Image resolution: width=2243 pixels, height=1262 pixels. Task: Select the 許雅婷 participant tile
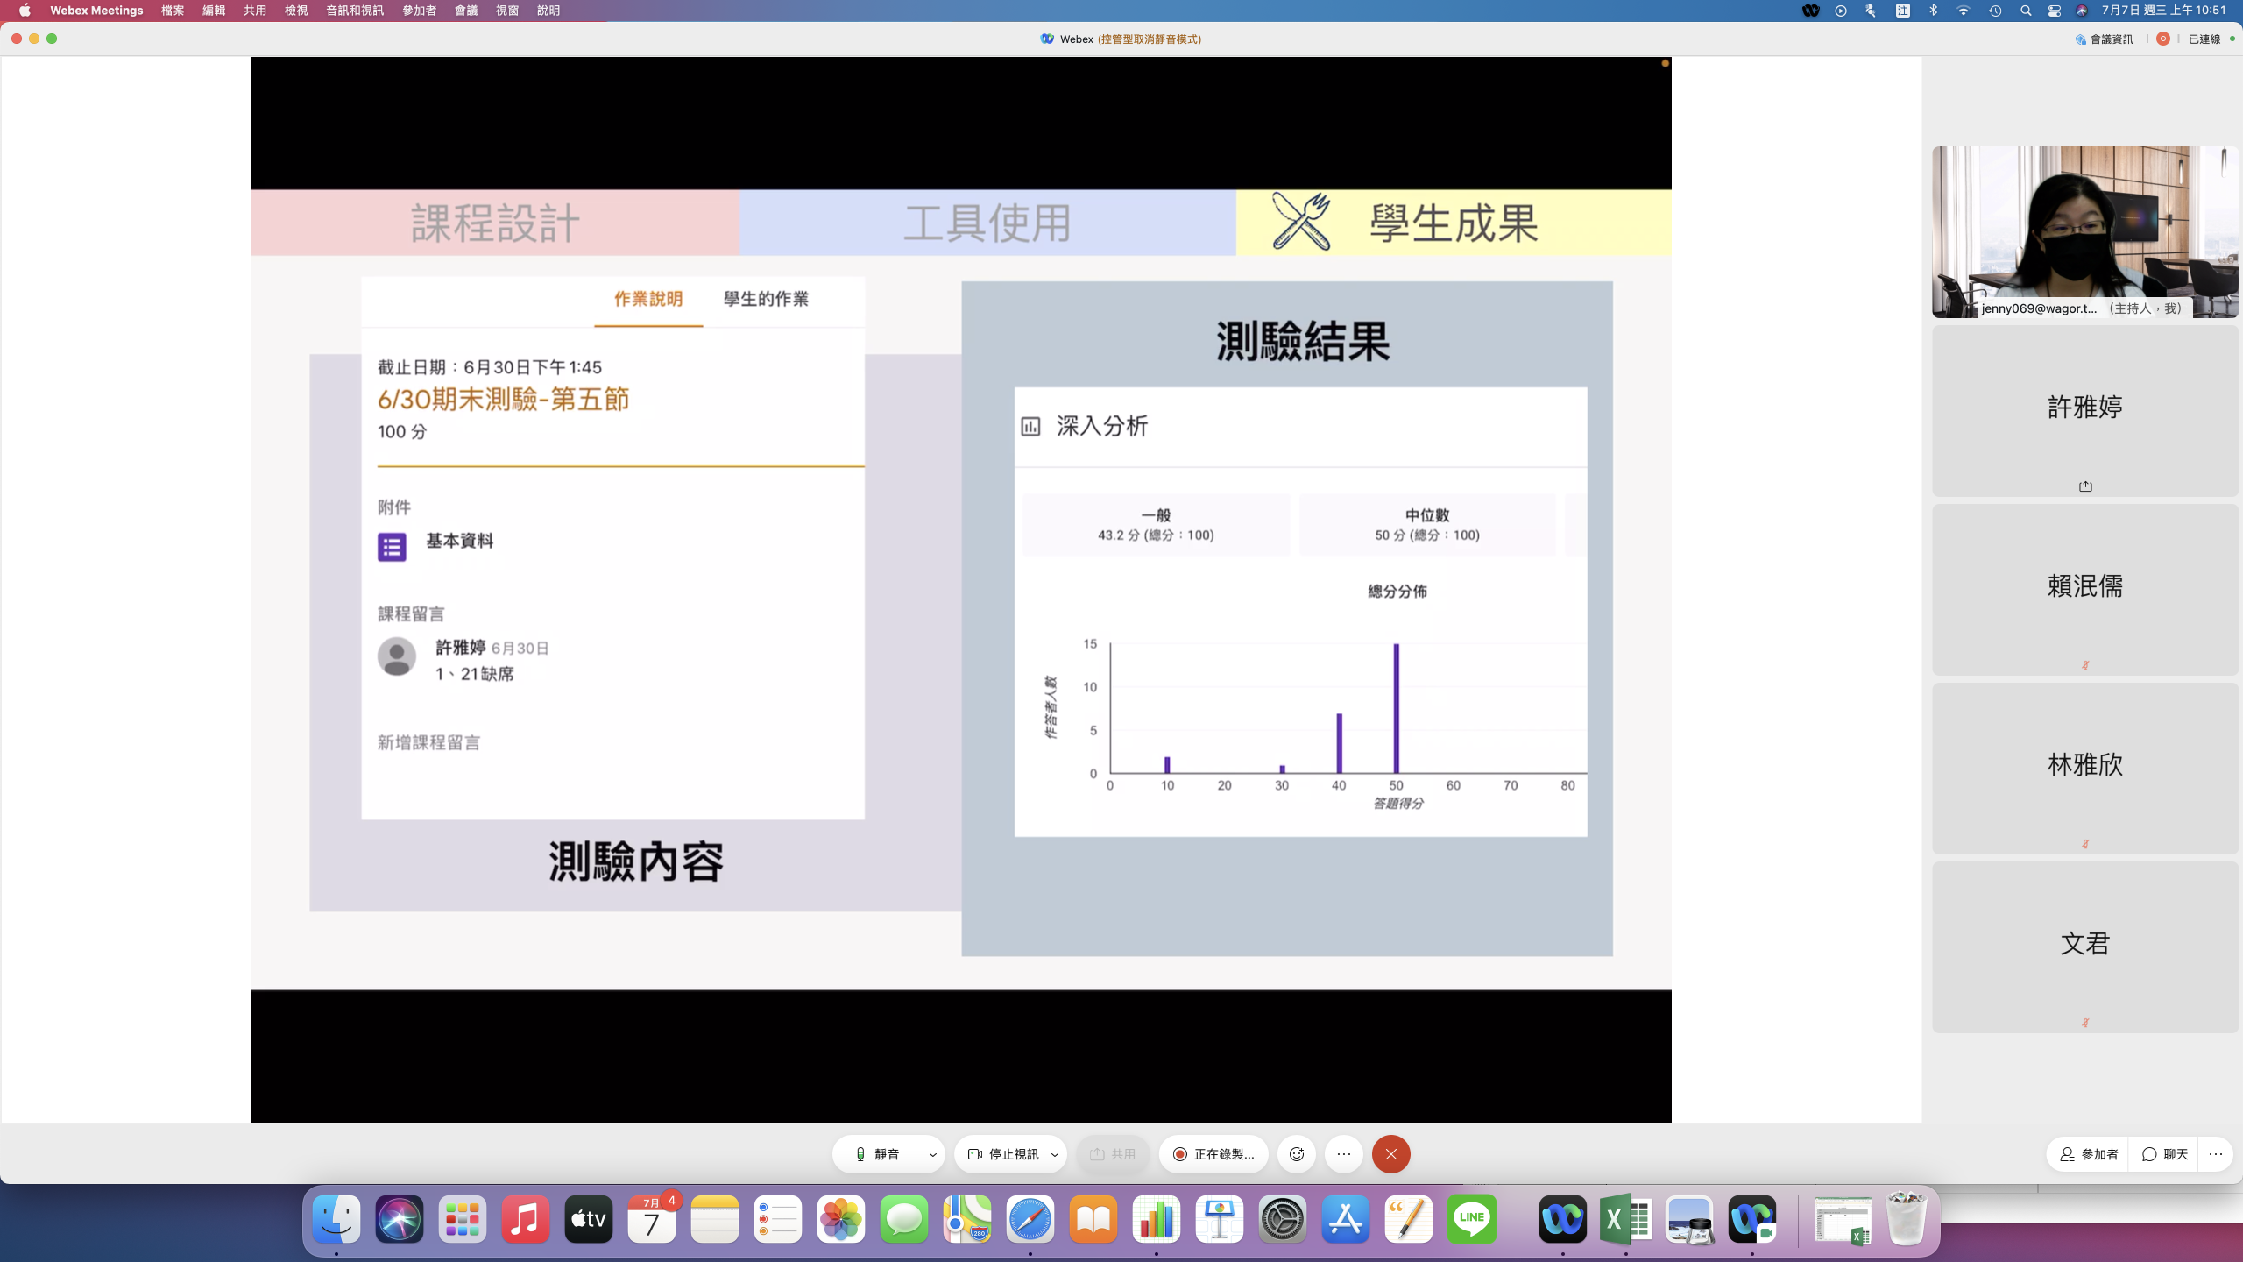coord(2084,410)
